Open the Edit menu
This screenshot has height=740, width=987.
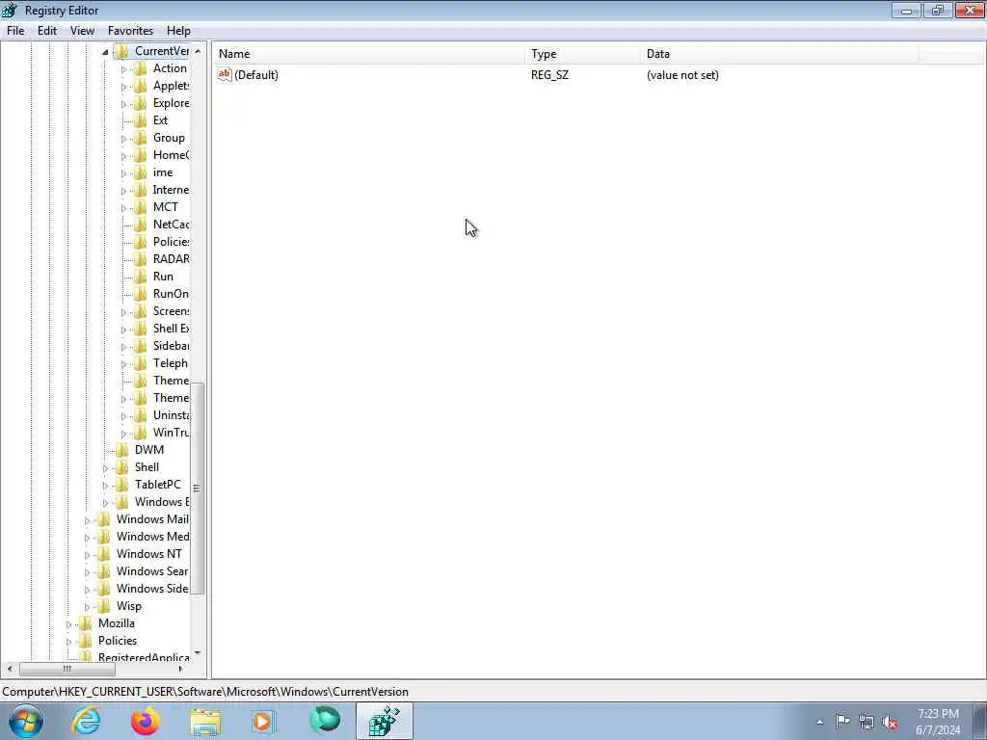click(x=47, y=31)
